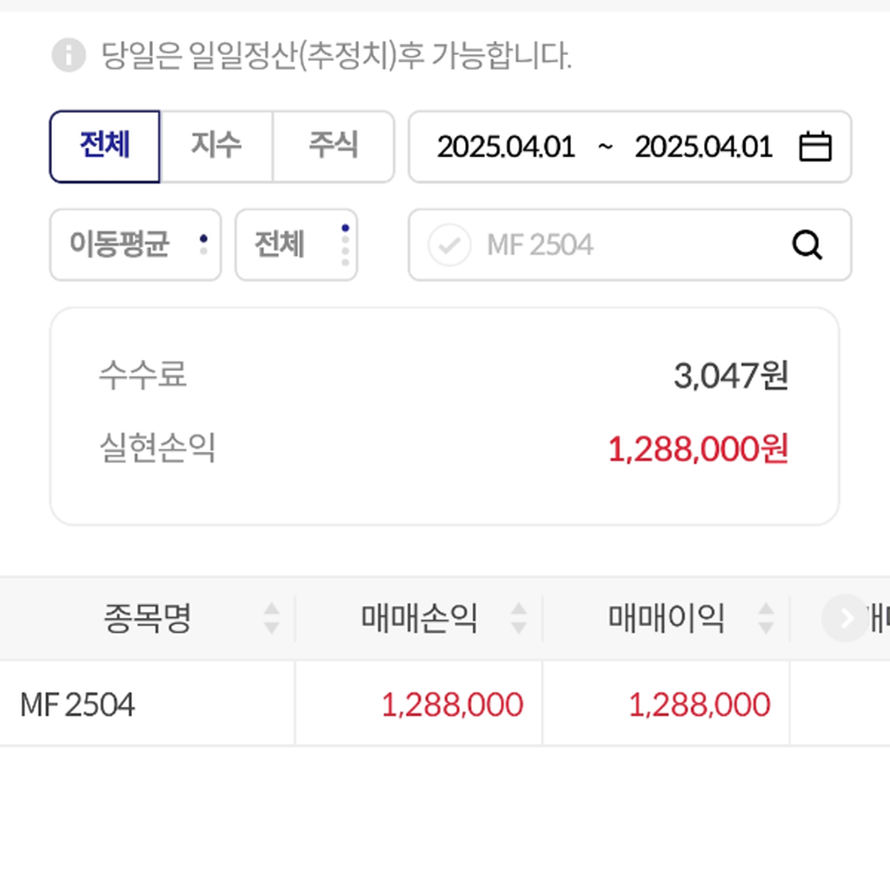Screen dimensions: 890x890
Task: Open the 이동평균 dropdown
Action: coord(136,245)
